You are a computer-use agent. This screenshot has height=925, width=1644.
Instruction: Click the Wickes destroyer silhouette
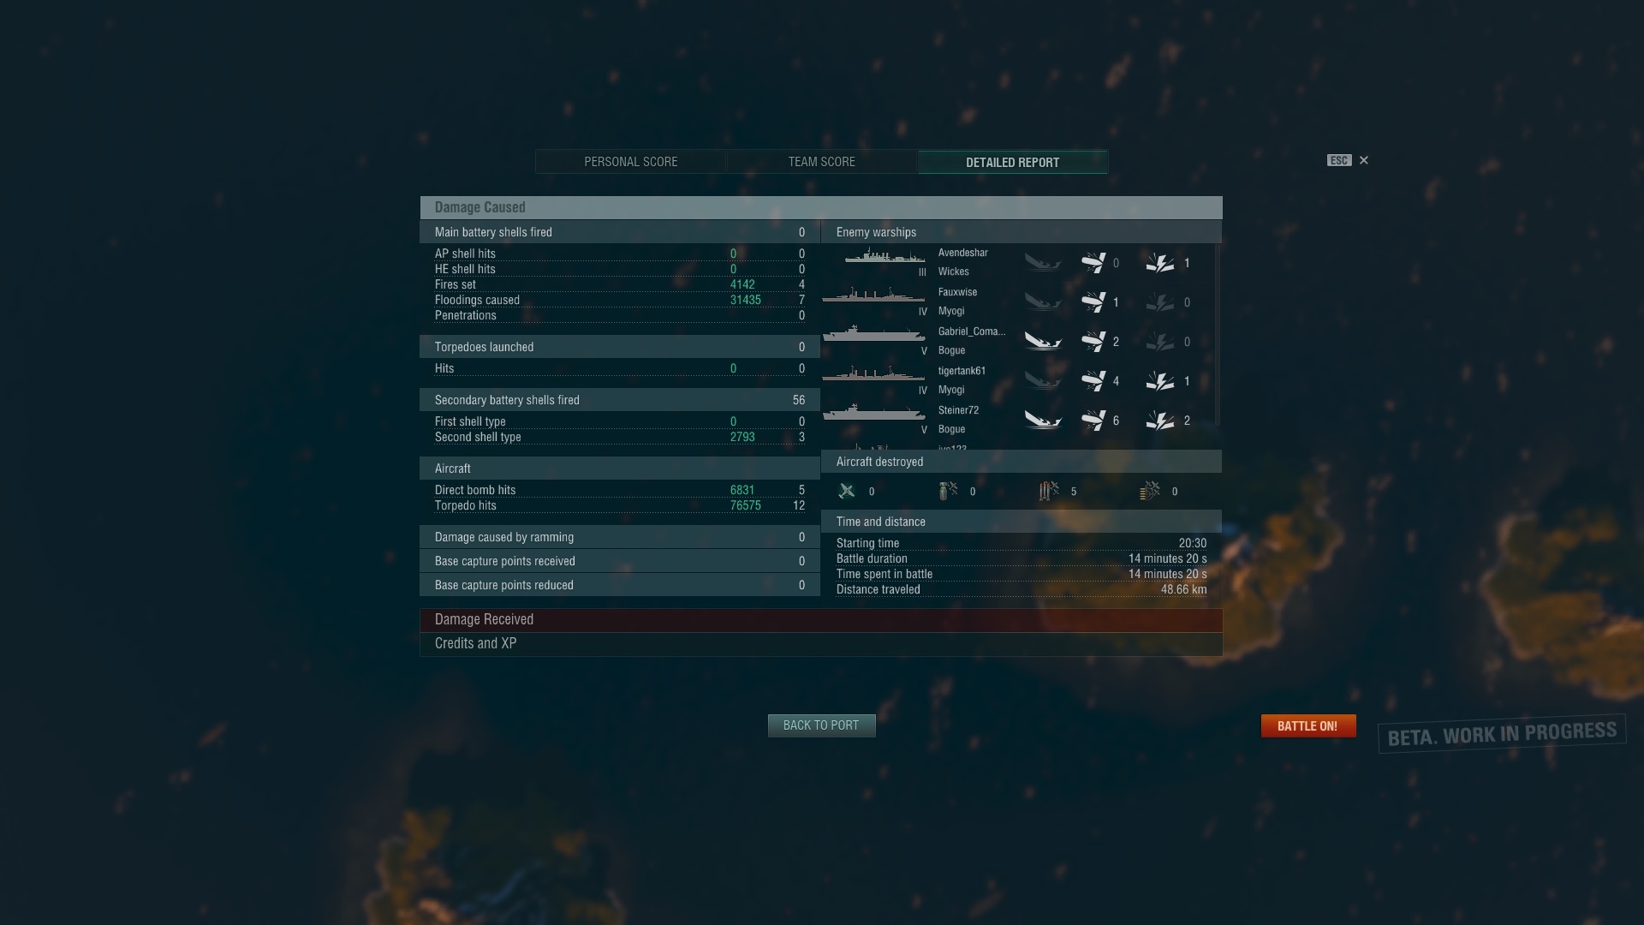pyautogui.click(x=885, y=256)
